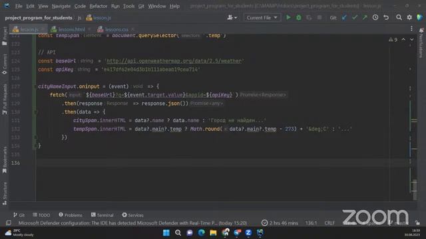Open the Problems tool window
The image size is (426, 239).
[x=71, y=215]
